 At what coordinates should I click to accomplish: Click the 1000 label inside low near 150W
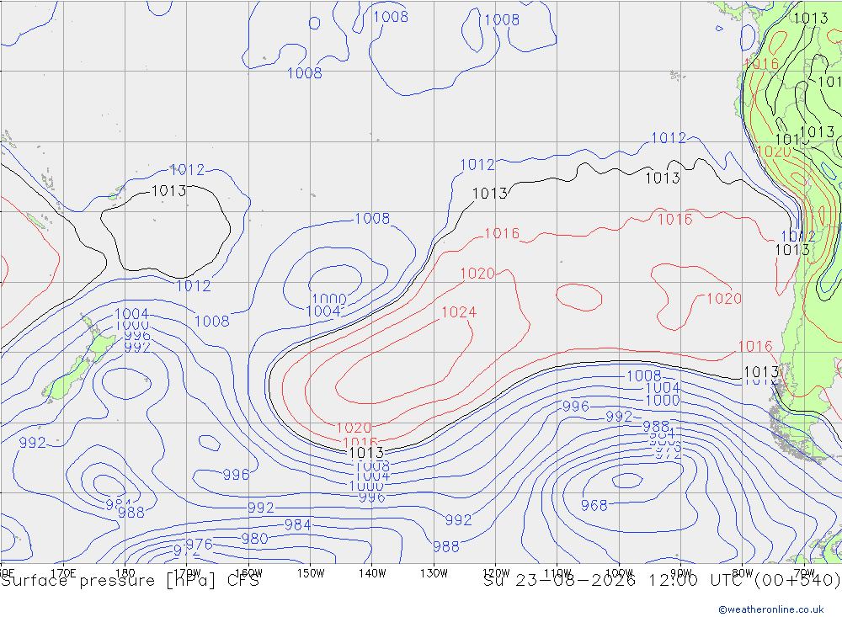(x=329, y=299)
